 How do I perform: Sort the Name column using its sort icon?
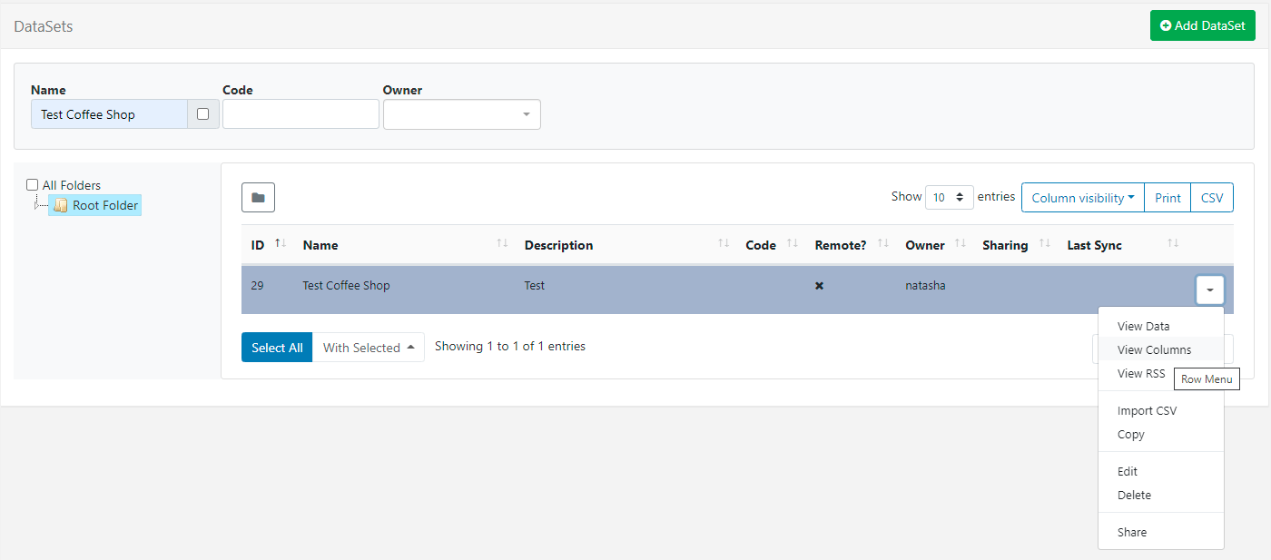click(x=501, y=243)
